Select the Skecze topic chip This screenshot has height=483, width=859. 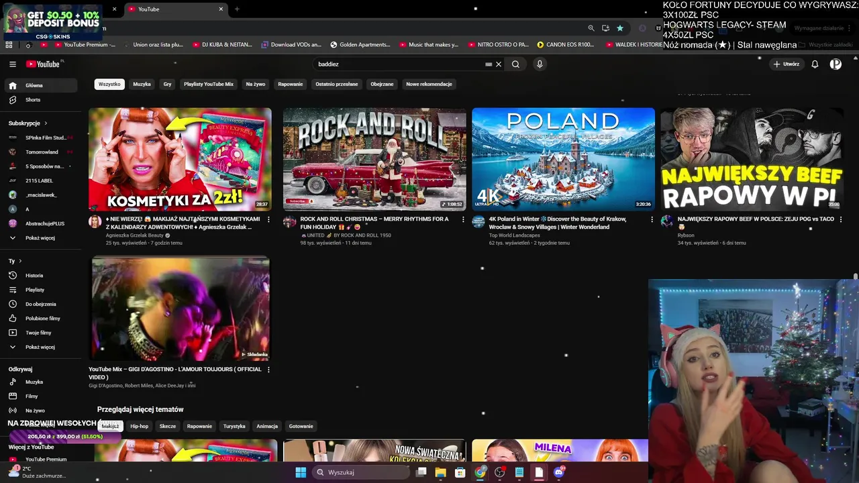coord(168,427)
